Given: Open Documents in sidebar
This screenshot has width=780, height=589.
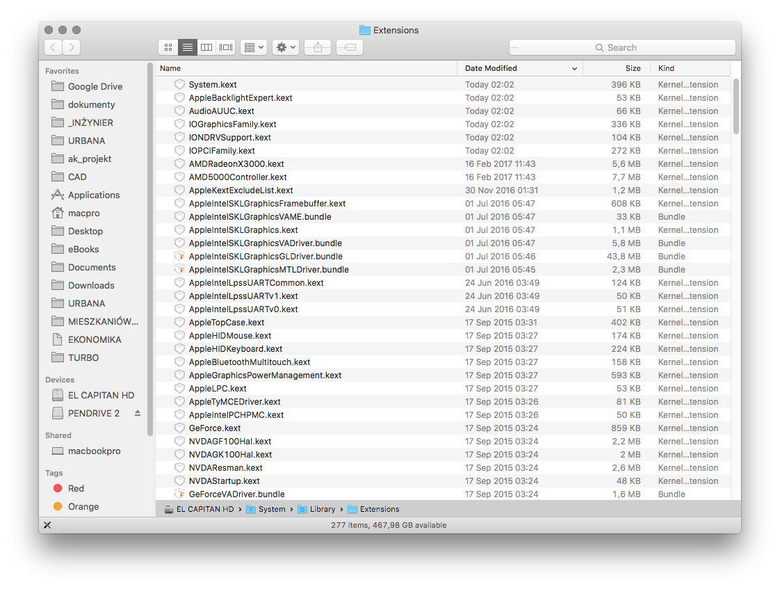Looking at the screenshot, I should [92, 267].
